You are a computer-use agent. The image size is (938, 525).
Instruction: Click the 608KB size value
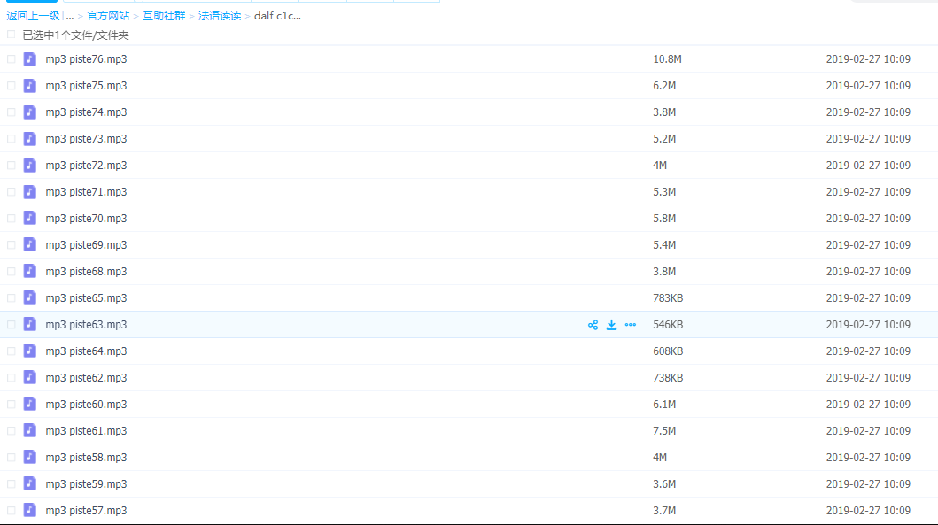coord(668,351)
